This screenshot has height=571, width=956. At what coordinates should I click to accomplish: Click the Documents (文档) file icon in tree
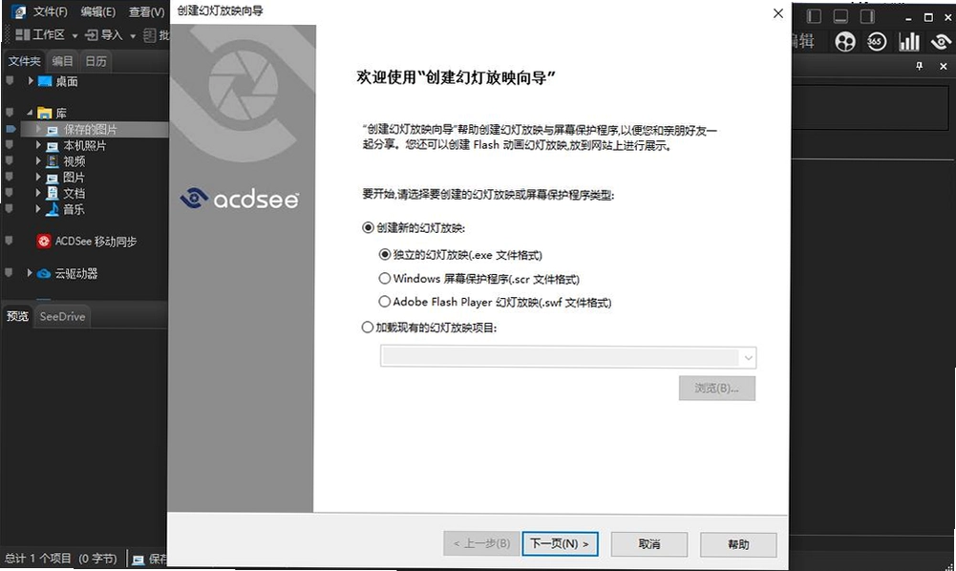coord(53,193)
